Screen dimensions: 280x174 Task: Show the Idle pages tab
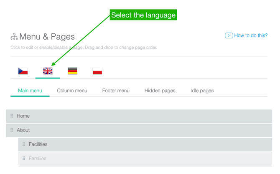(202, 91)
